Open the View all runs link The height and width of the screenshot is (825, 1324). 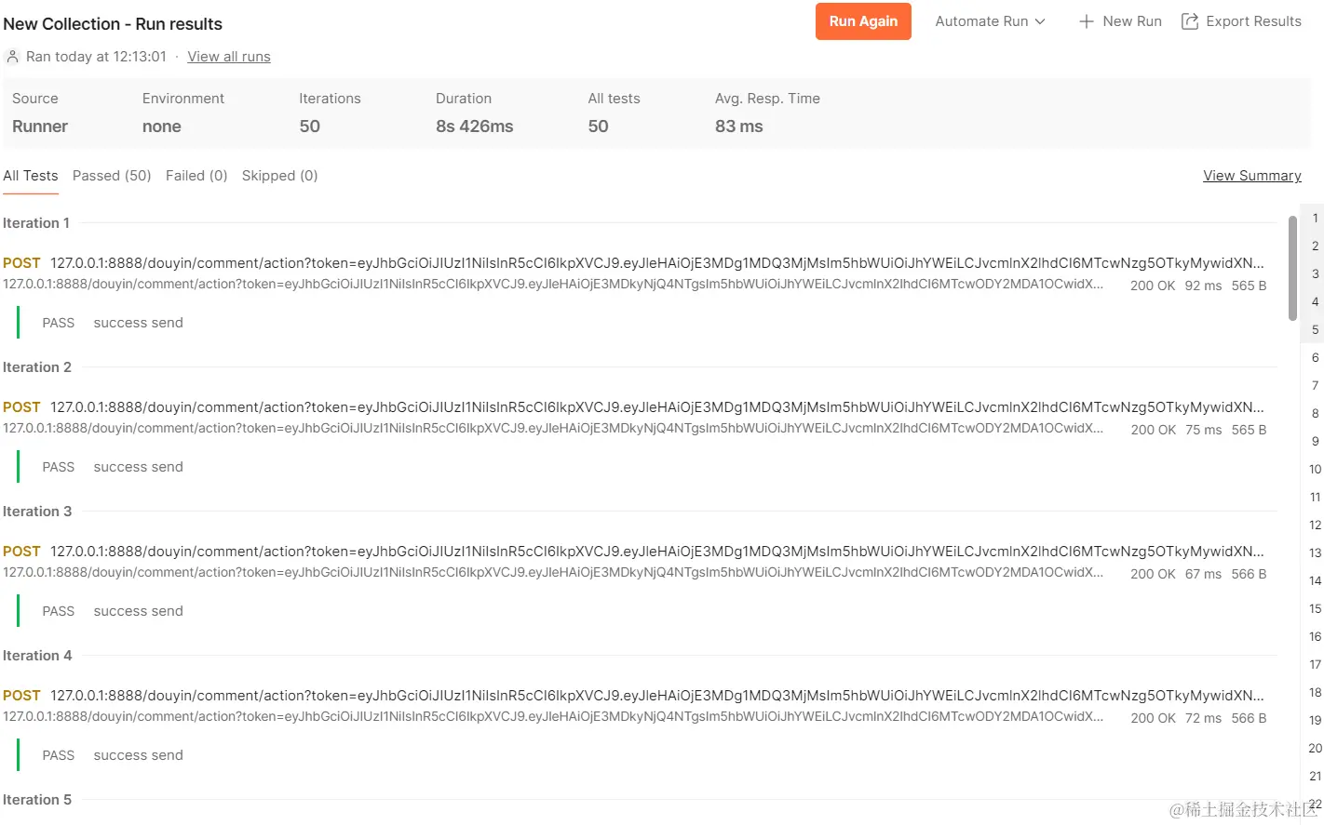[229, 57]
